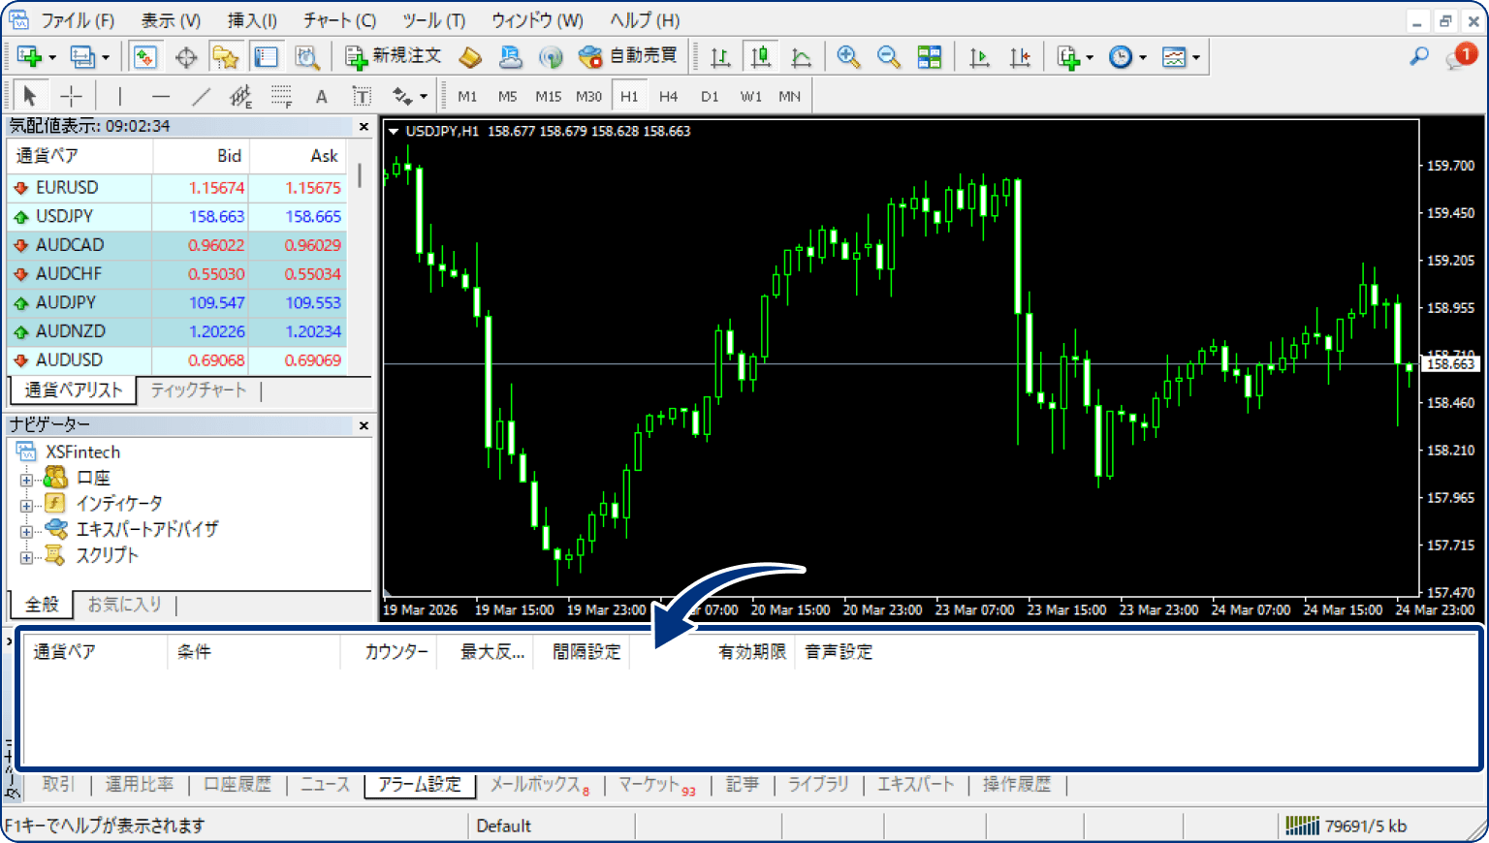Open the search magnifier icon

coord(1419,56)
